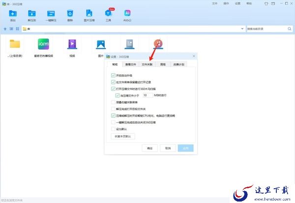Enable auto-close 360压缩 after one-click extract
Screen dimensions: 295x203
pos(113,122)
